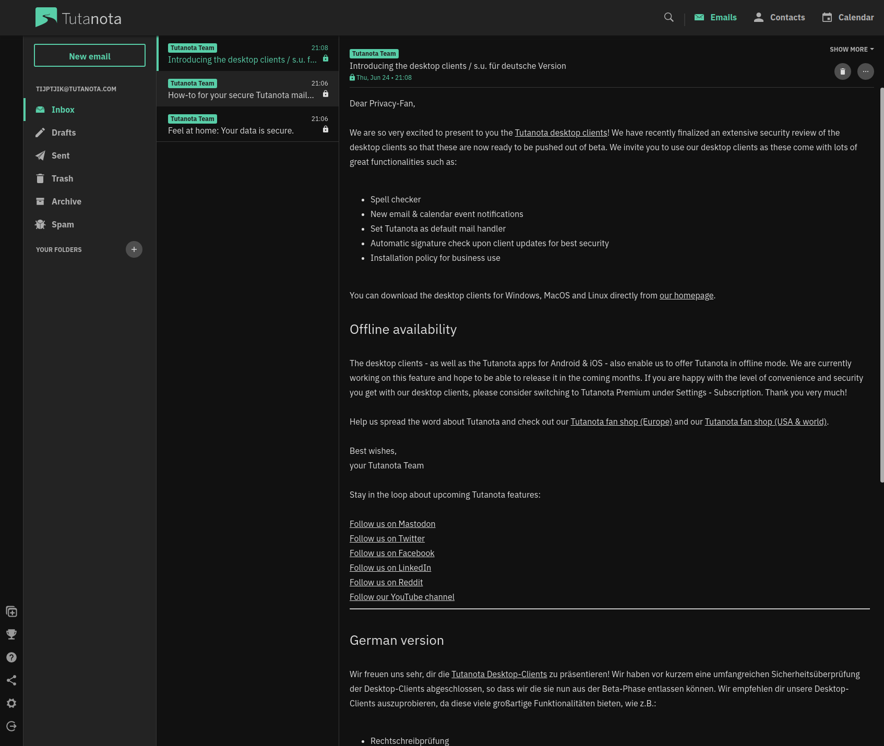
Task: Click the TIJPTJIK@TUTANOTA.COM account label
Action: [76, 89]
